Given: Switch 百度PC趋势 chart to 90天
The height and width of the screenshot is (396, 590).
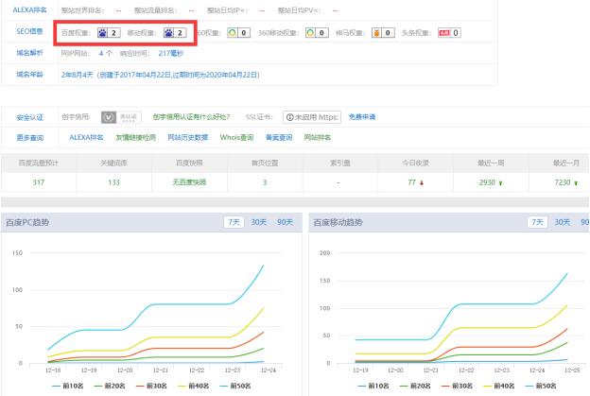Looking at the screenshot, I should pyautogui.click(x=284, y=221).
